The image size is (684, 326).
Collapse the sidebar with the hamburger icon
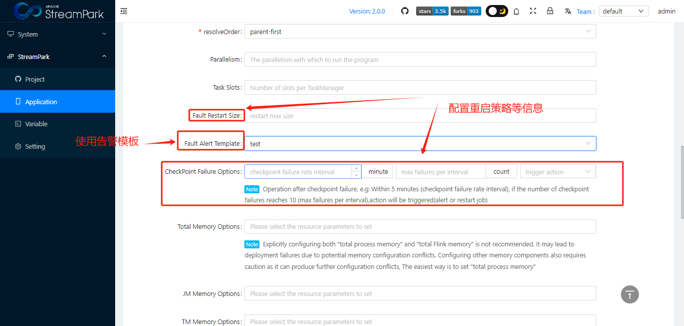tap(124, 10)
